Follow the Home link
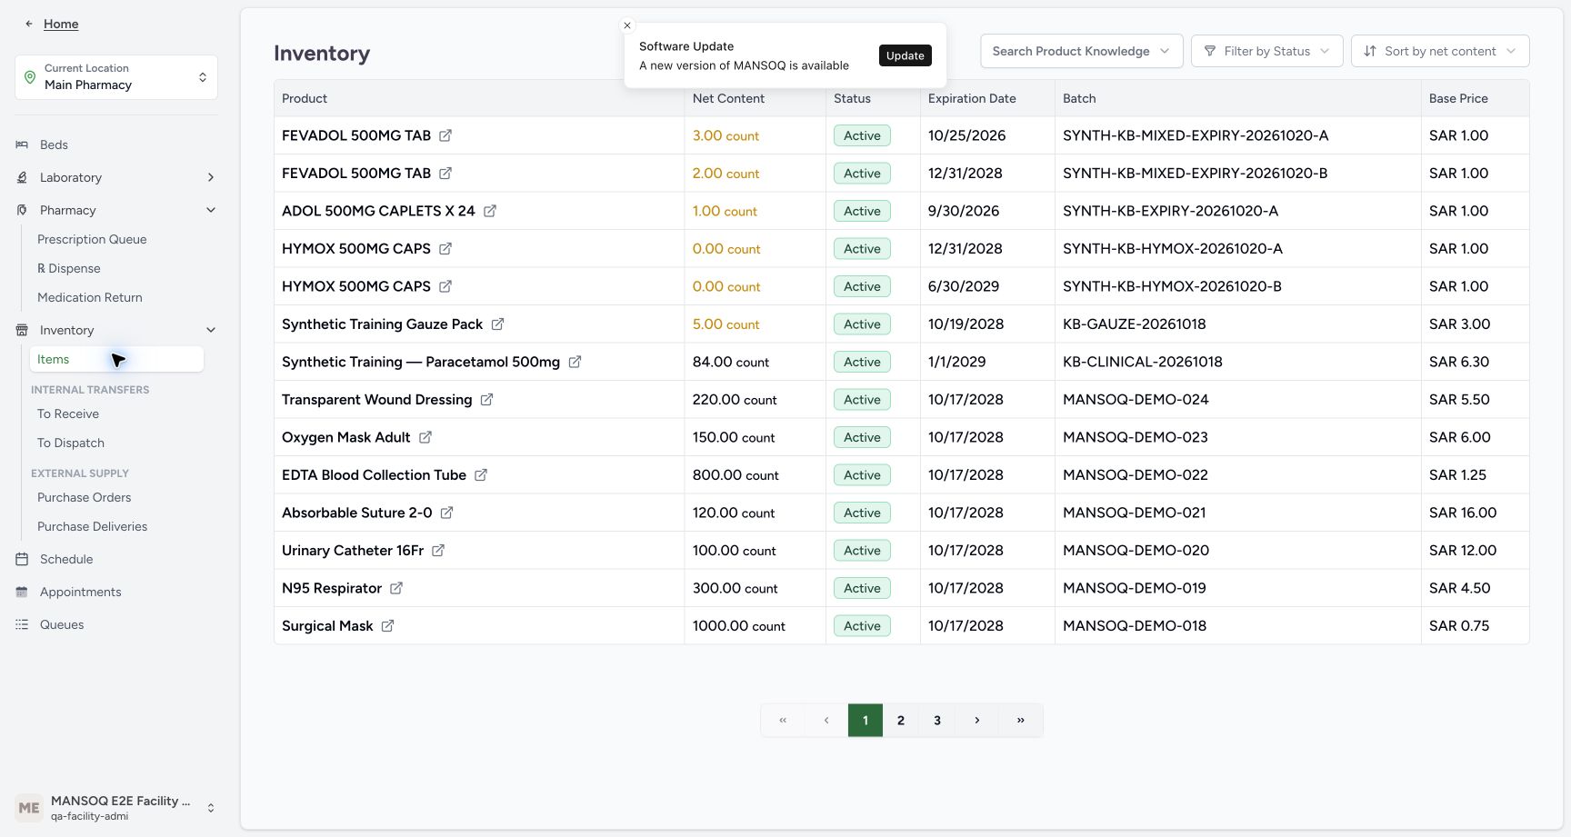 coord(61,24)
